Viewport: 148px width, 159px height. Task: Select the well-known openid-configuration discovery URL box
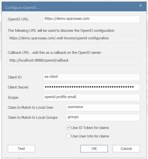pyautogui.click(x=74, y=39)
